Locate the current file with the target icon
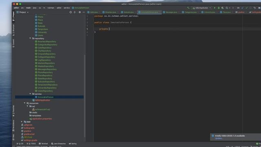261x147 pixels. click(71, 12)
